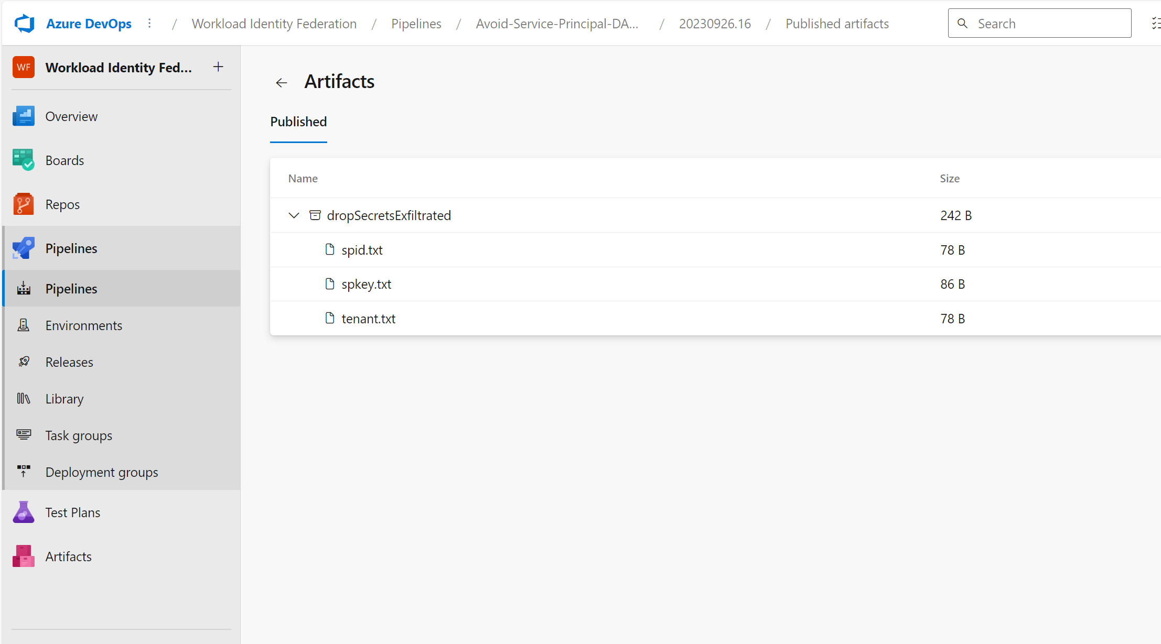
Task: Click the Overview icon in sidebar
Action: click(x=23, y=116)
